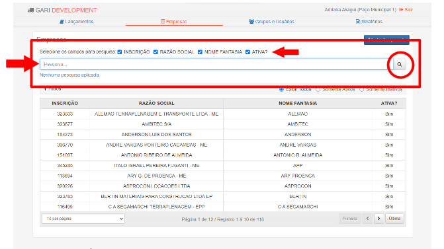Click into the Pesquisa search field
The image size is (444, 249).
(216, 65)
